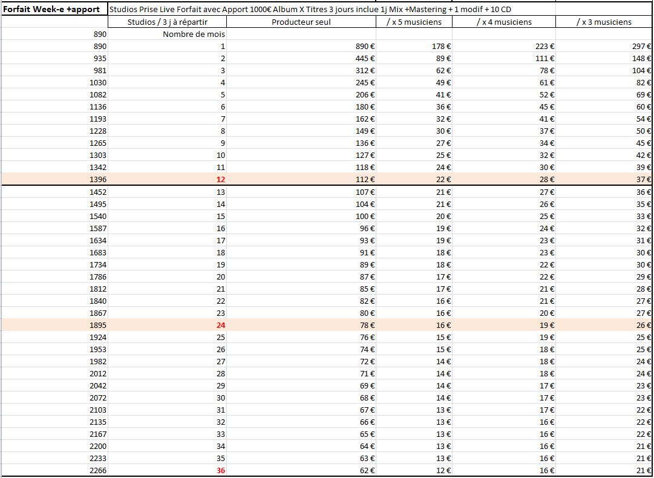Click the "Nombre de mois" label cell

pyautogui.click(x=194, y=34)
